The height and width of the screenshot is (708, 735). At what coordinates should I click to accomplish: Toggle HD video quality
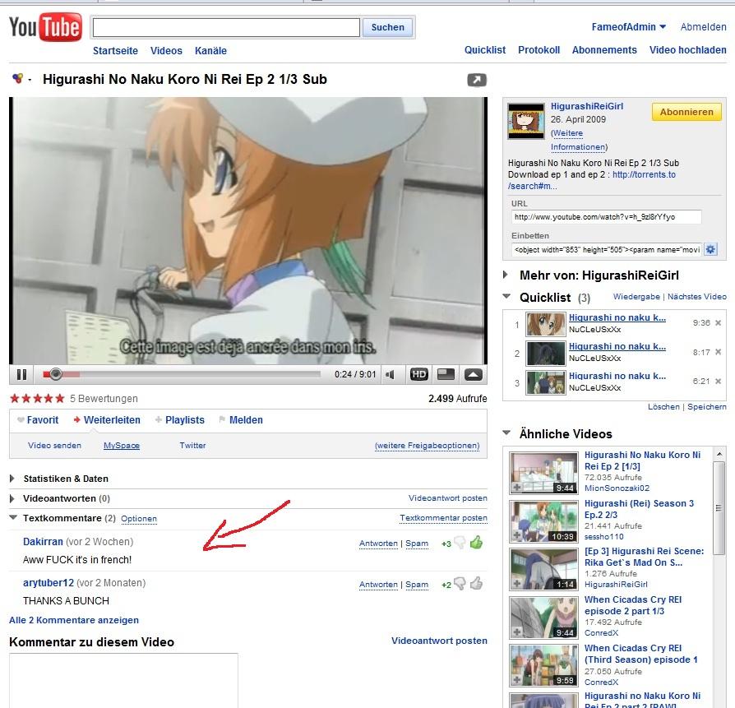pos(419,374)
